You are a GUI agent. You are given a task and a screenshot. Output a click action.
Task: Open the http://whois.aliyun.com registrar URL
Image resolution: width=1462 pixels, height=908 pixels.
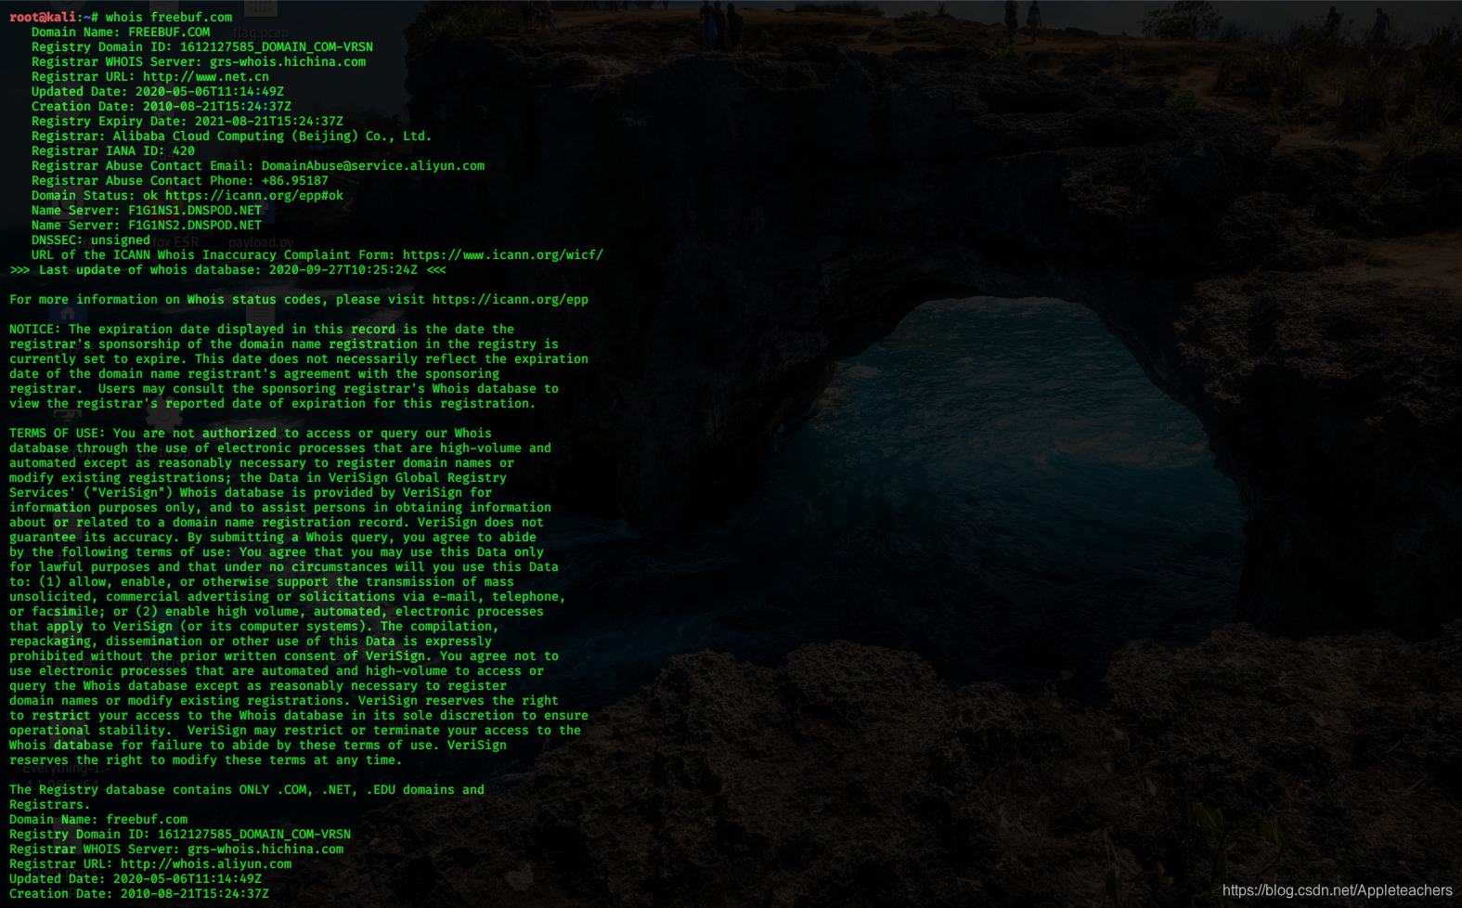point(206,863)
